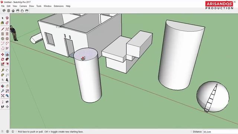Choose the Polygon tool

[7, 39]
